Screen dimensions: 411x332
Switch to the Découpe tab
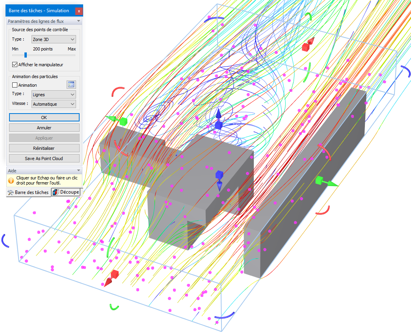pyautogui.click(x=67, y=192)
